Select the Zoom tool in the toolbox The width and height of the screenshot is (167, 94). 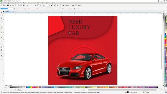[x=1, y=21]
